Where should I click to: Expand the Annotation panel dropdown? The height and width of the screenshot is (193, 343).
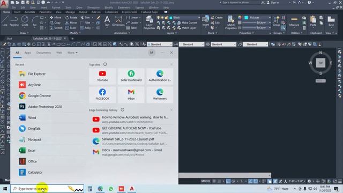[x=122, y=33]
